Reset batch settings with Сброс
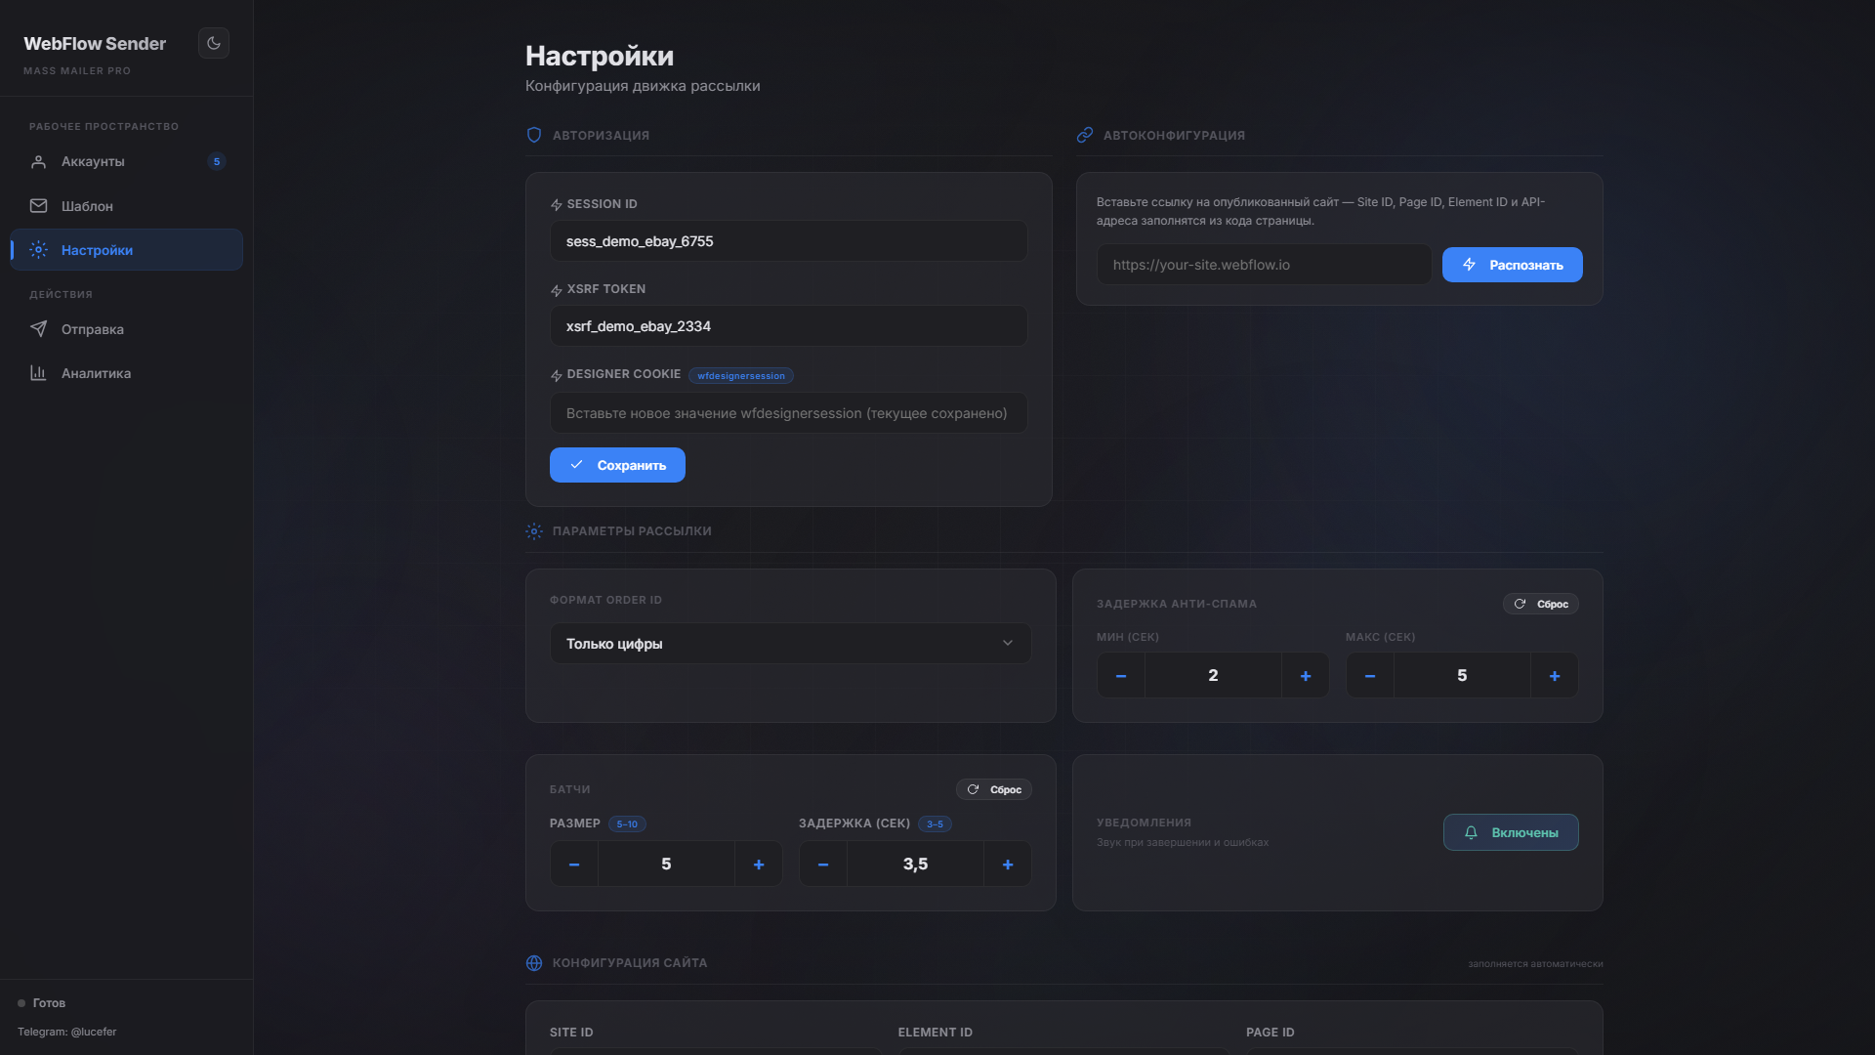This screenshot has width=1875, height=1055. (993, 789)
